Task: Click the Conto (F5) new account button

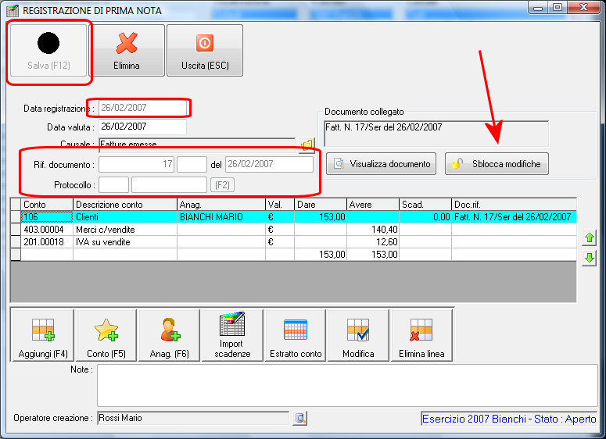Action: (106, 336)
